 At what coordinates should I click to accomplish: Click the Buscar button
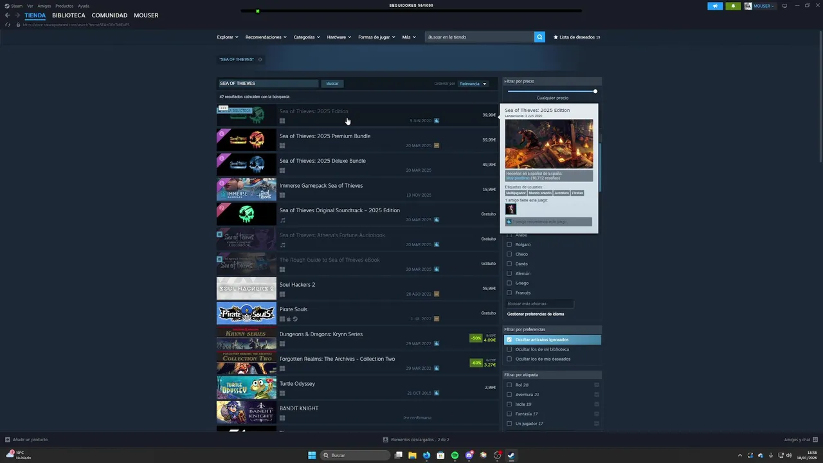point(332,84)
